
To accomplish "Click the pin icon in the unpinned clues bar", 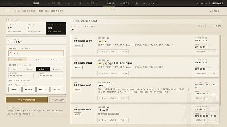I will click(74, 21).
